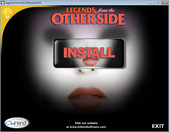Maximize the Legends from the Otherside window
Image resolution: width=169 pixels, height=132 pixels.
click(158, 3)
